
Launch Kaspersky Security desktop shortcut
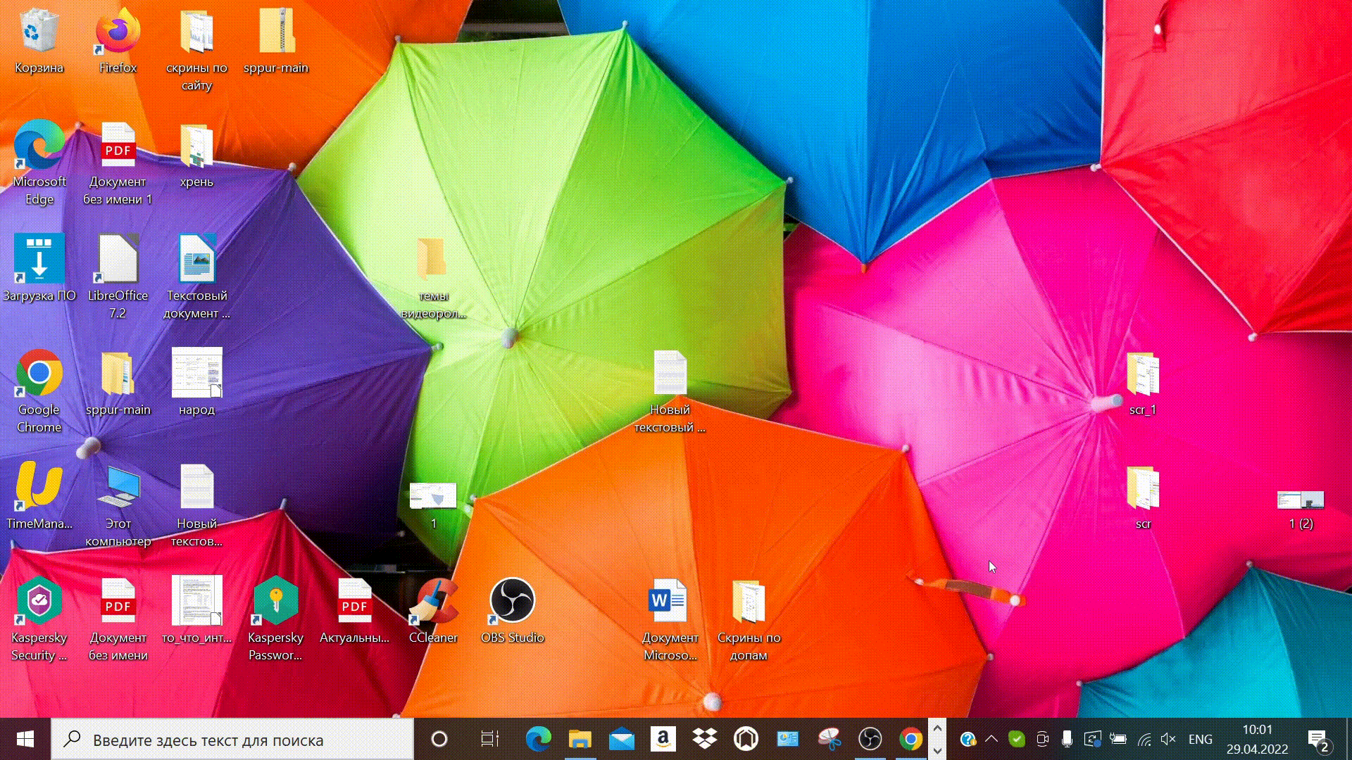39,619
